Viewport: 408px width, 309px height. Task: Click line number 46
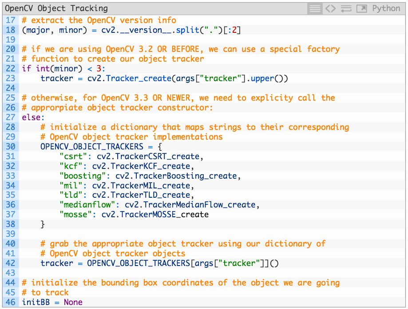tap(10, 302)
